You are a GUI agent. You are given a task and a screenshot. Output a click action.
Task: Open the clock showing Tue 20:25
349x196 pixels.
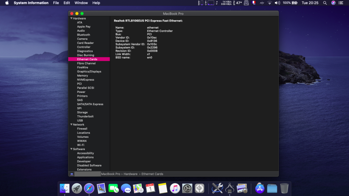pyautogui.click(x=310, y=3)
